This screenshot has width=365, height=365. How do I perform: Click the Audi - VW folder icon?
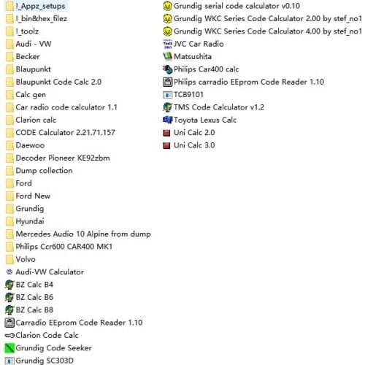[9, 44]
